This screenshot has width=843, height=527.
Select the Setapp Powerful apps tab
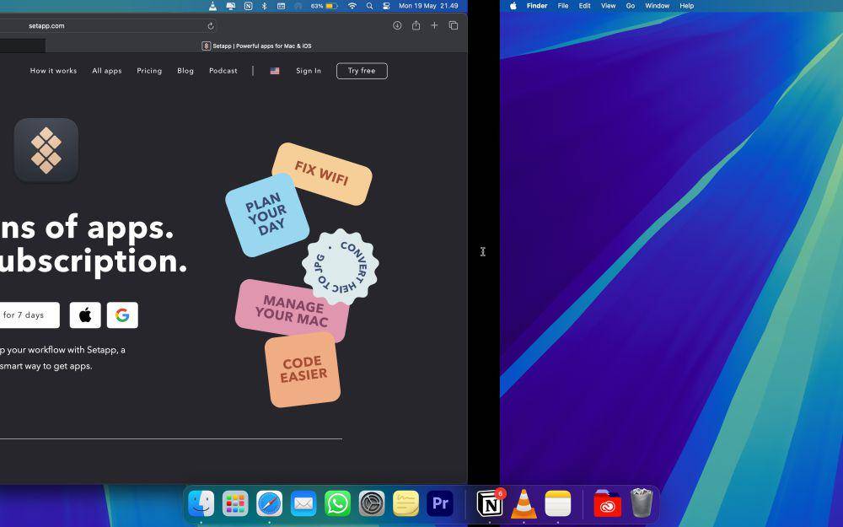point(257,46)
